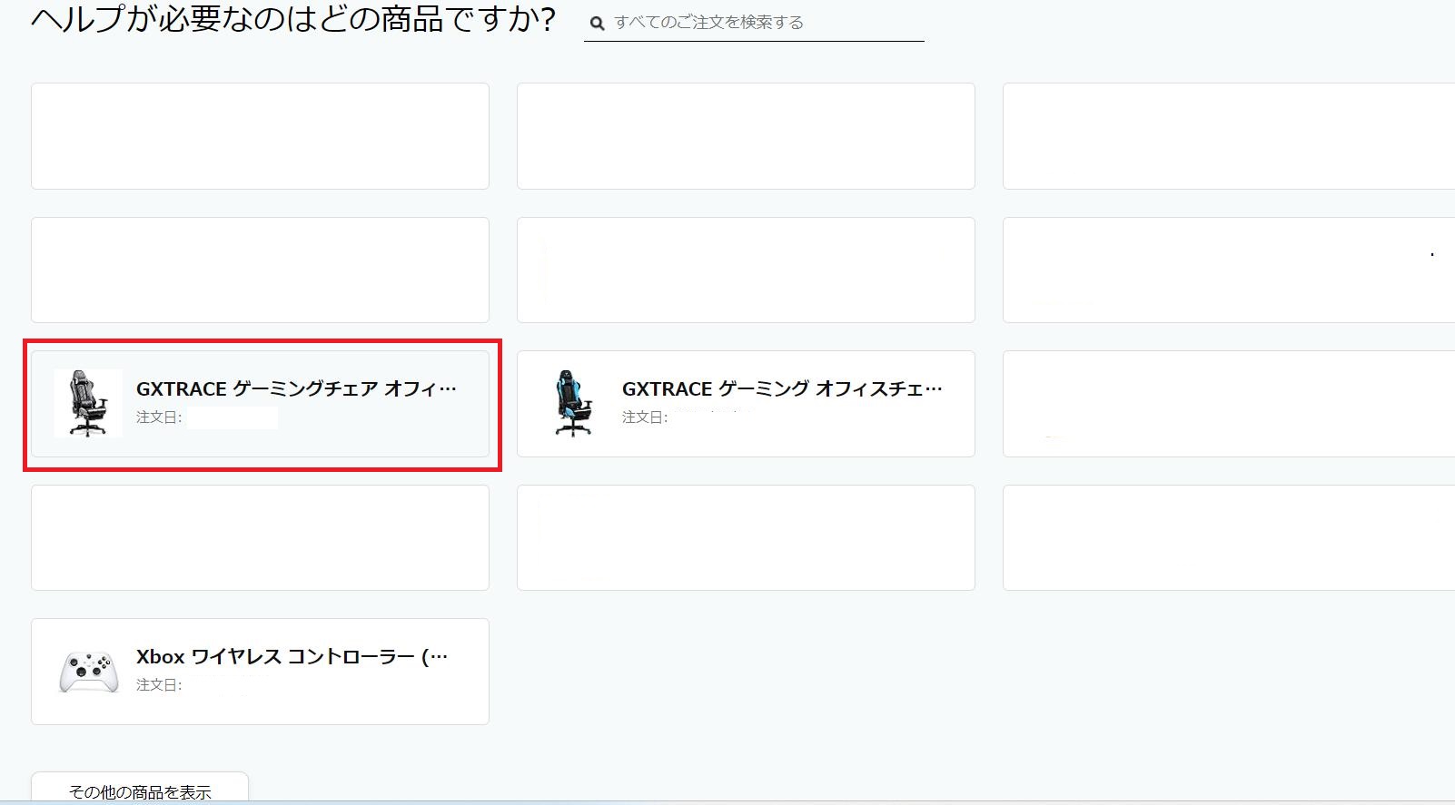This screenshot has width=1455, height=805.
Task: Select blank card right of blue chair card
Action: (x=1228, y=404)
